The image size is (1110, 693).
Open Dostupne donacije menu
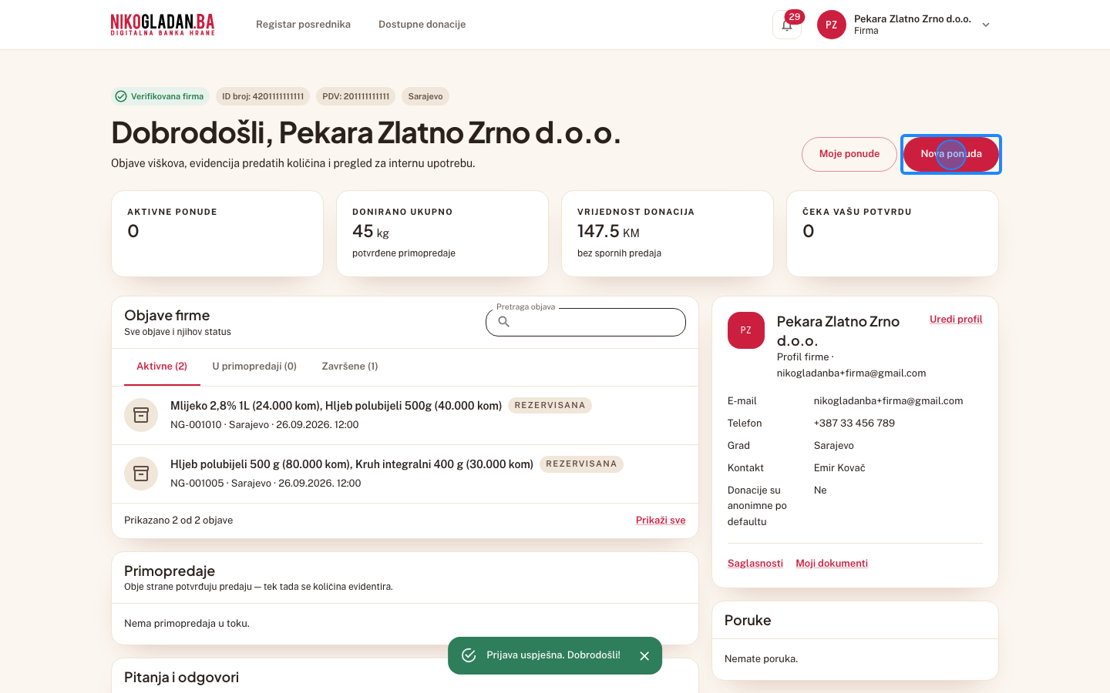(422, 25)
